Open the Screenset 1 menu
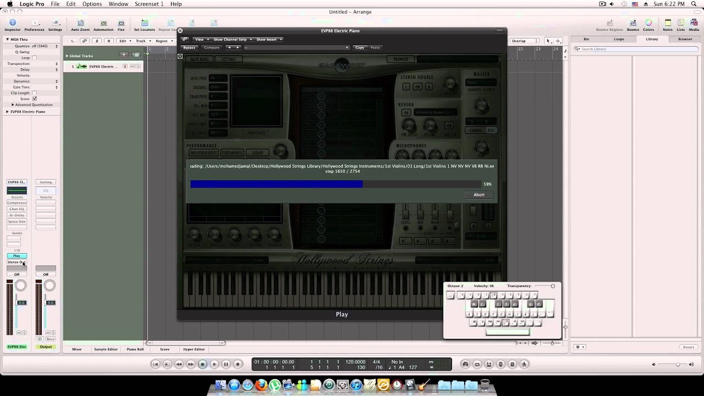This screenshot has height=396, width=704. point(149,4)
